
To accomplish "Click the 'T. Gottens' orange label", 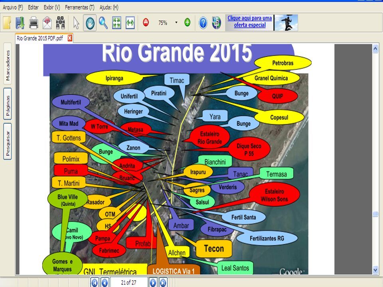I will (x=69, y=138).
